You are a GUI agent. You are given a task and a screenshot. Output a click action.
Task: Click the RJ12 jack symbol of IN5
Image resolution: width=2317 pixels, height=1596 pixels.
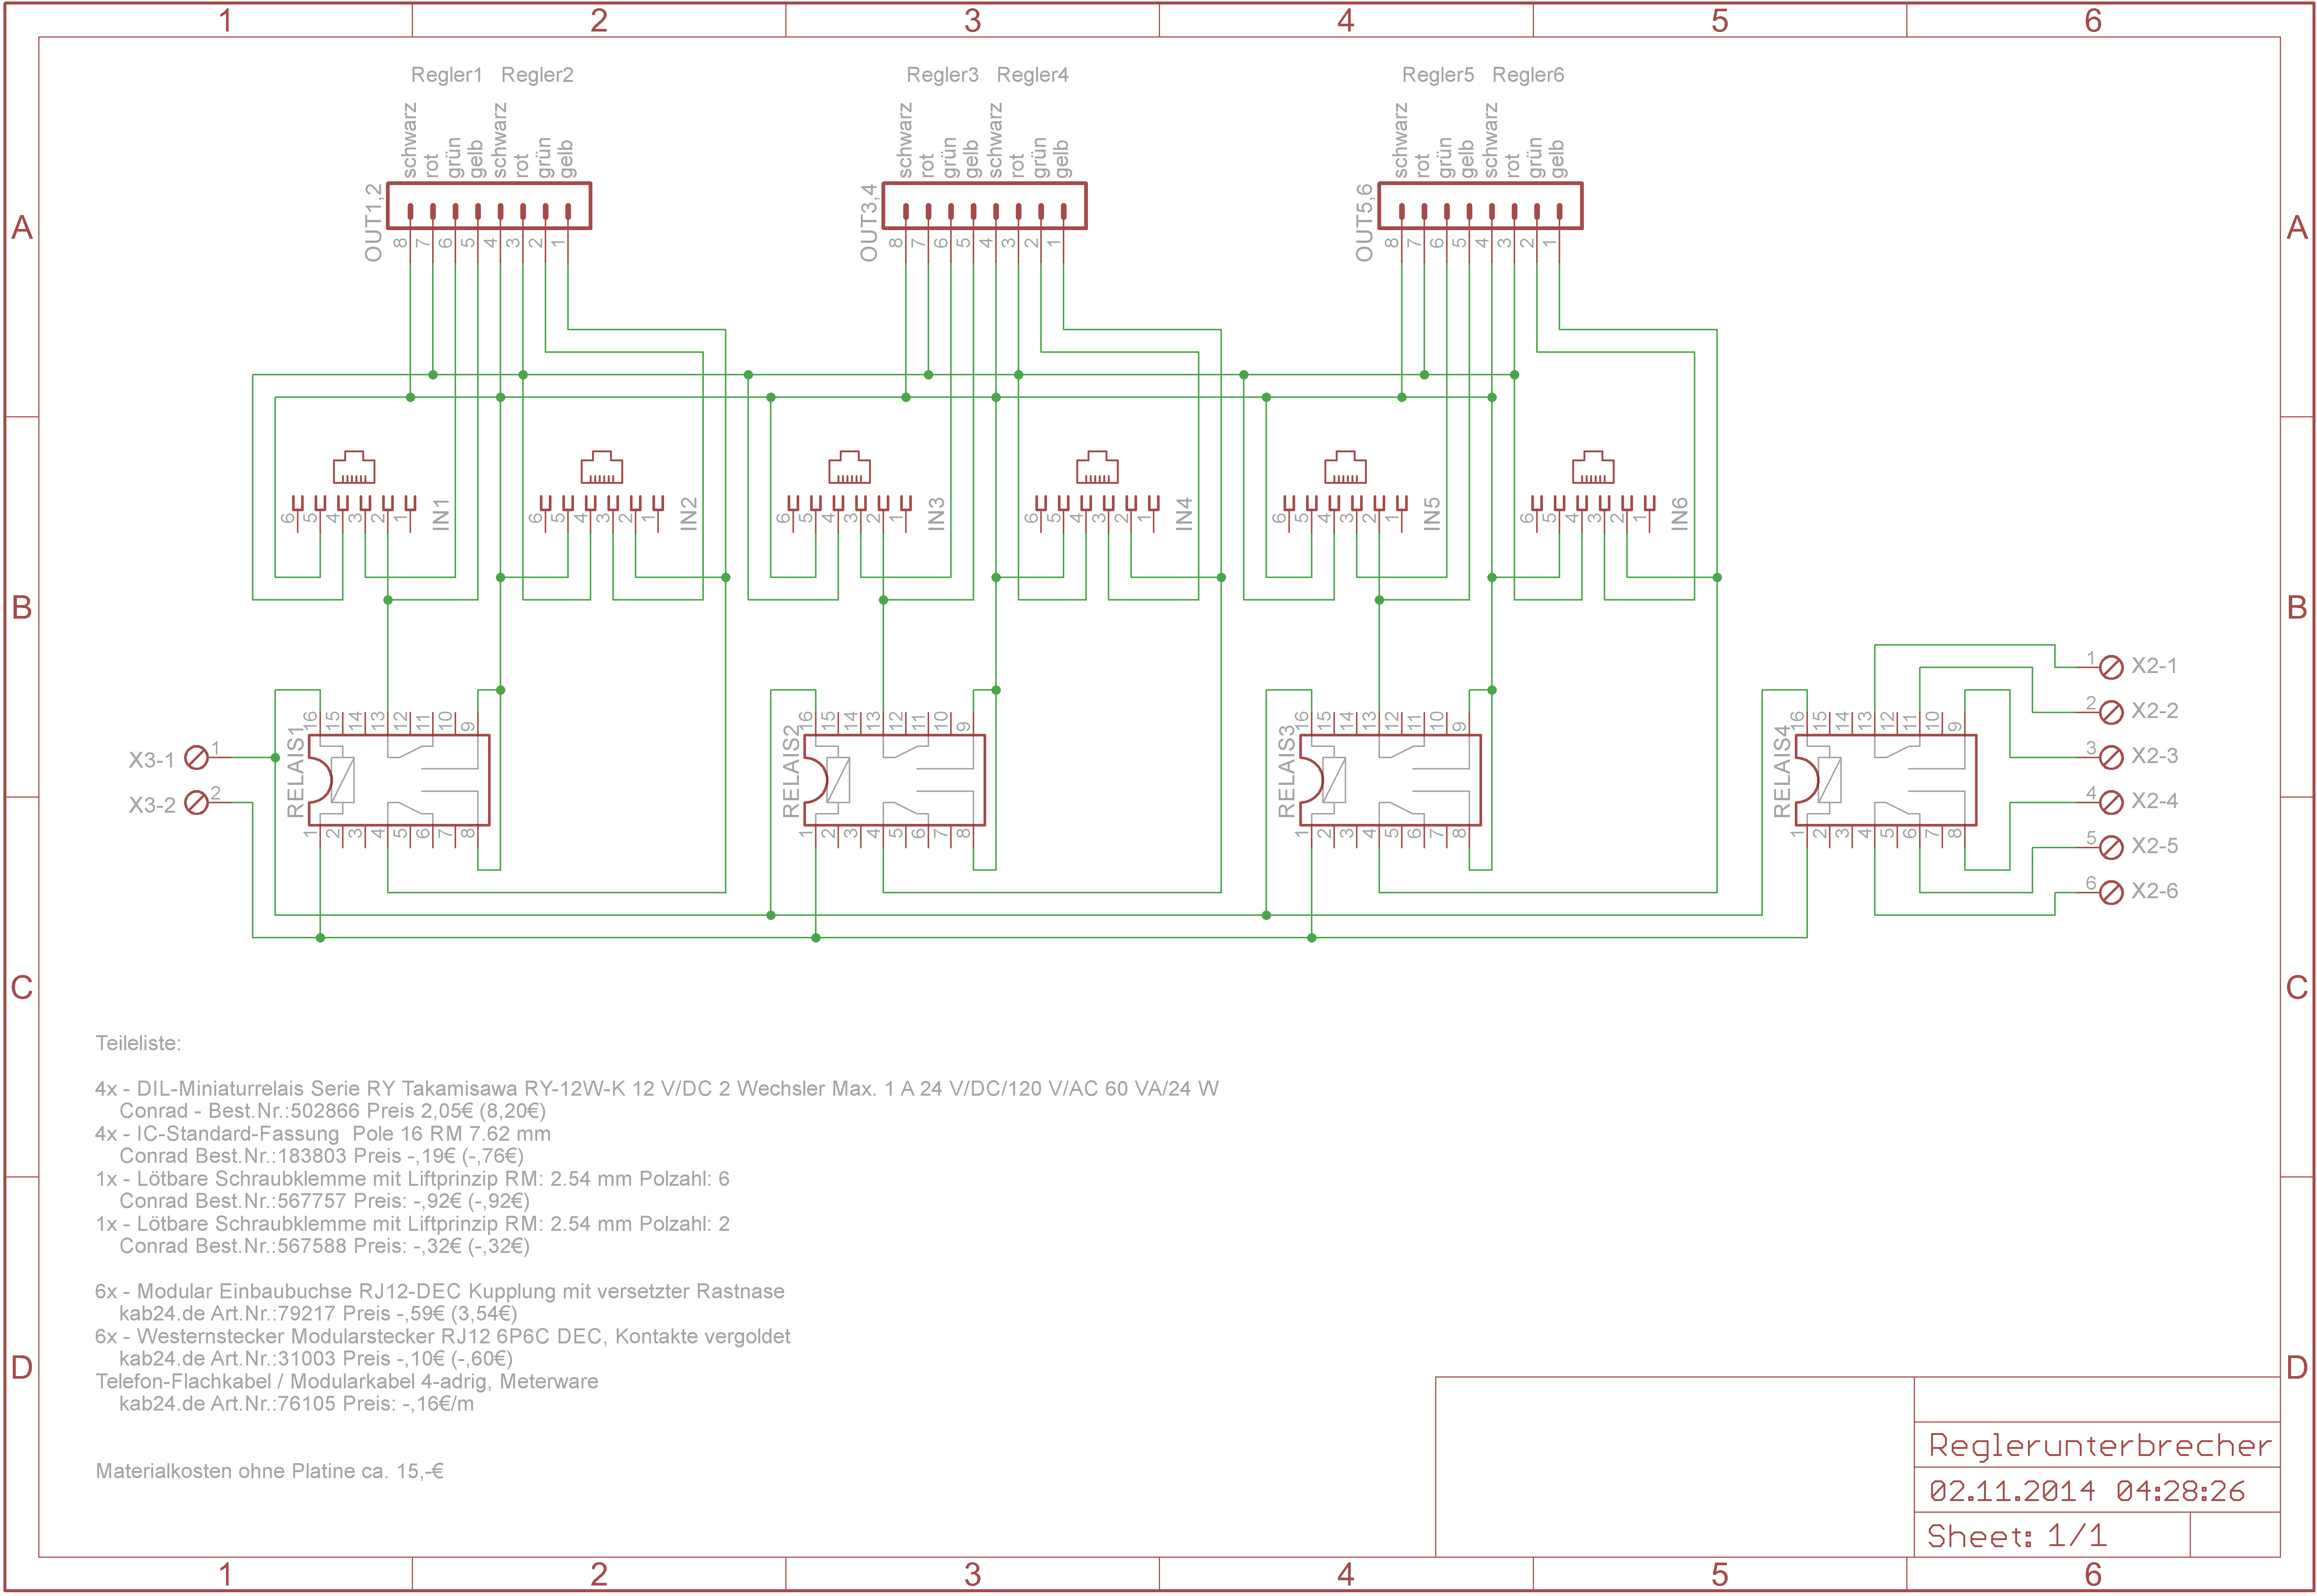pos(1345,467)
